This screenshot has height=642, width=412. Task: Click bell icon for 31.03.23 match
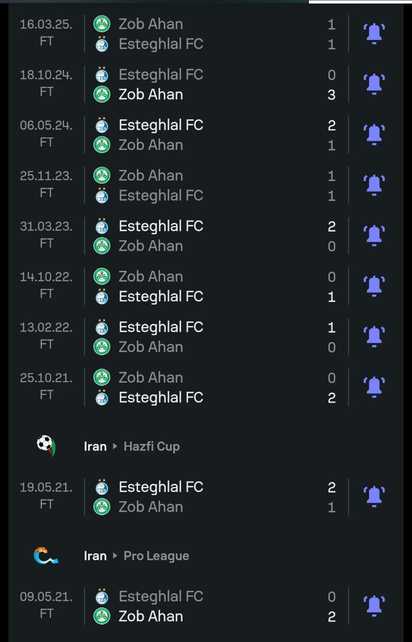pyautogui.click(x=374, y=236)
